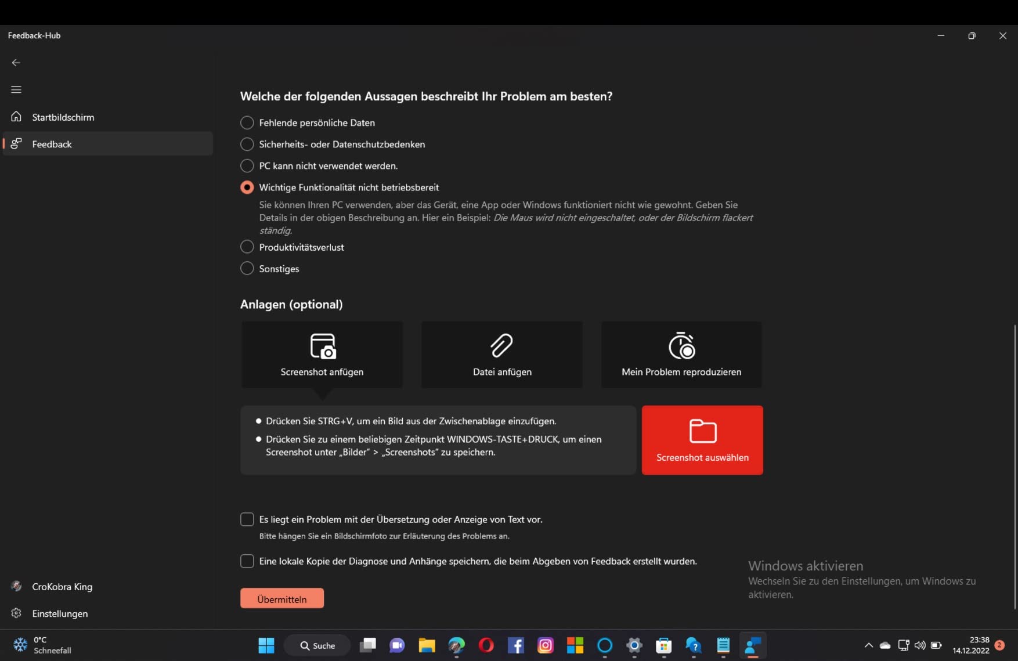The image size is (1018, 661).
Task: Select "Wichtige Funktionalität nicht betriebsbereit" radio
Action: pyautogui.click(x=247, y=187)
